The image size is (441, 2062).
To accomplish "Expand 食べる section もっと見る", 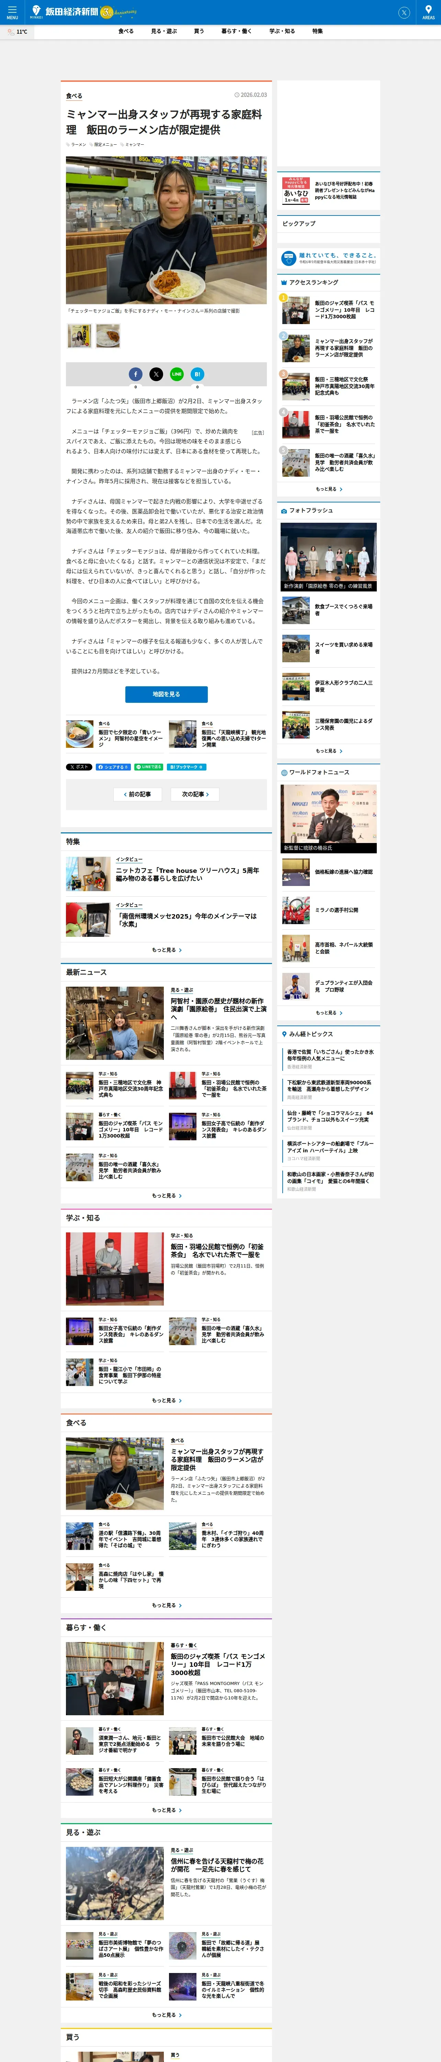I will [x=167, y=1605].
